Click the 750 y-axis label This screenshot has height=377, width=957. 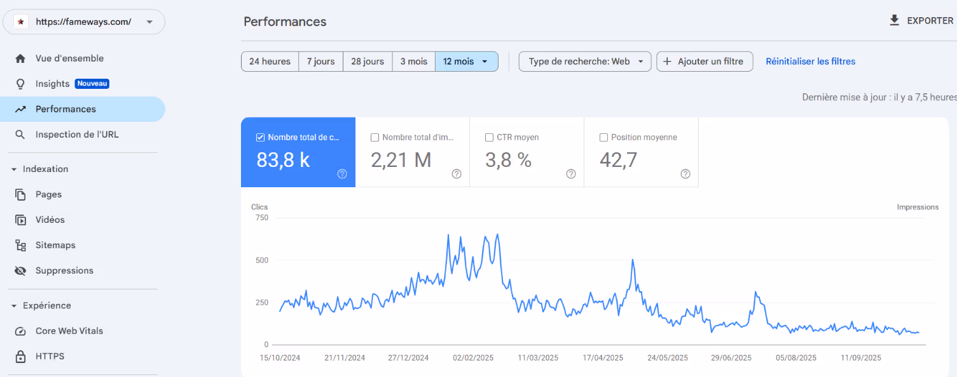coord(262,218)
